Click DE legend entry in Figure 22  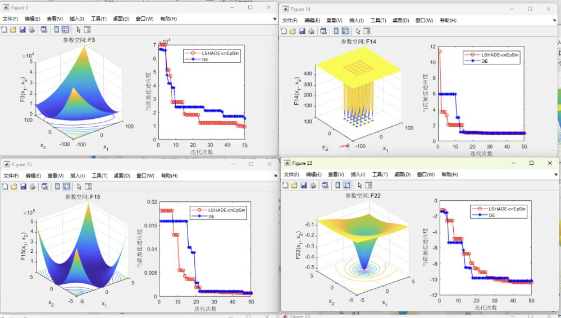coord(484,215)
